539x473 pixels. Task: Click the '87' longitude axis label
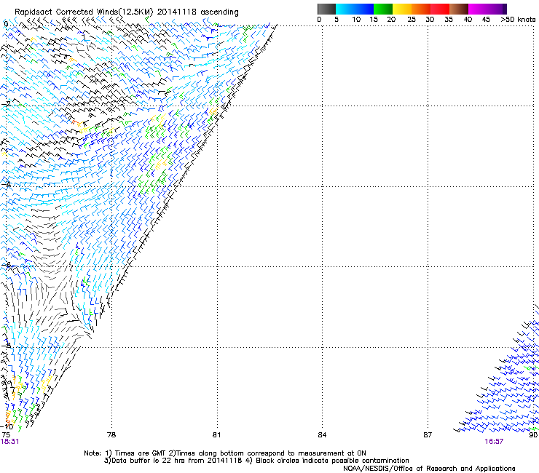(428, 435)
